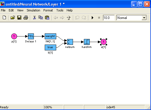
Task: Paste from the clipboard icon
Action: point(47,18)
